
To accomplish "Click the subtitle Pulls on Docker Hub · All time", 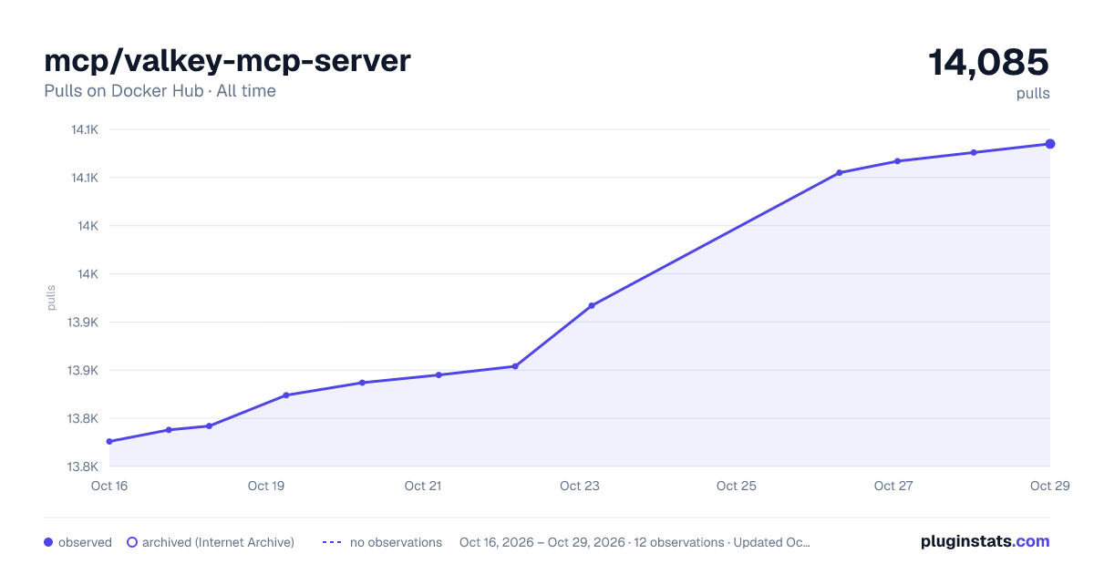I will coord(160,91).
